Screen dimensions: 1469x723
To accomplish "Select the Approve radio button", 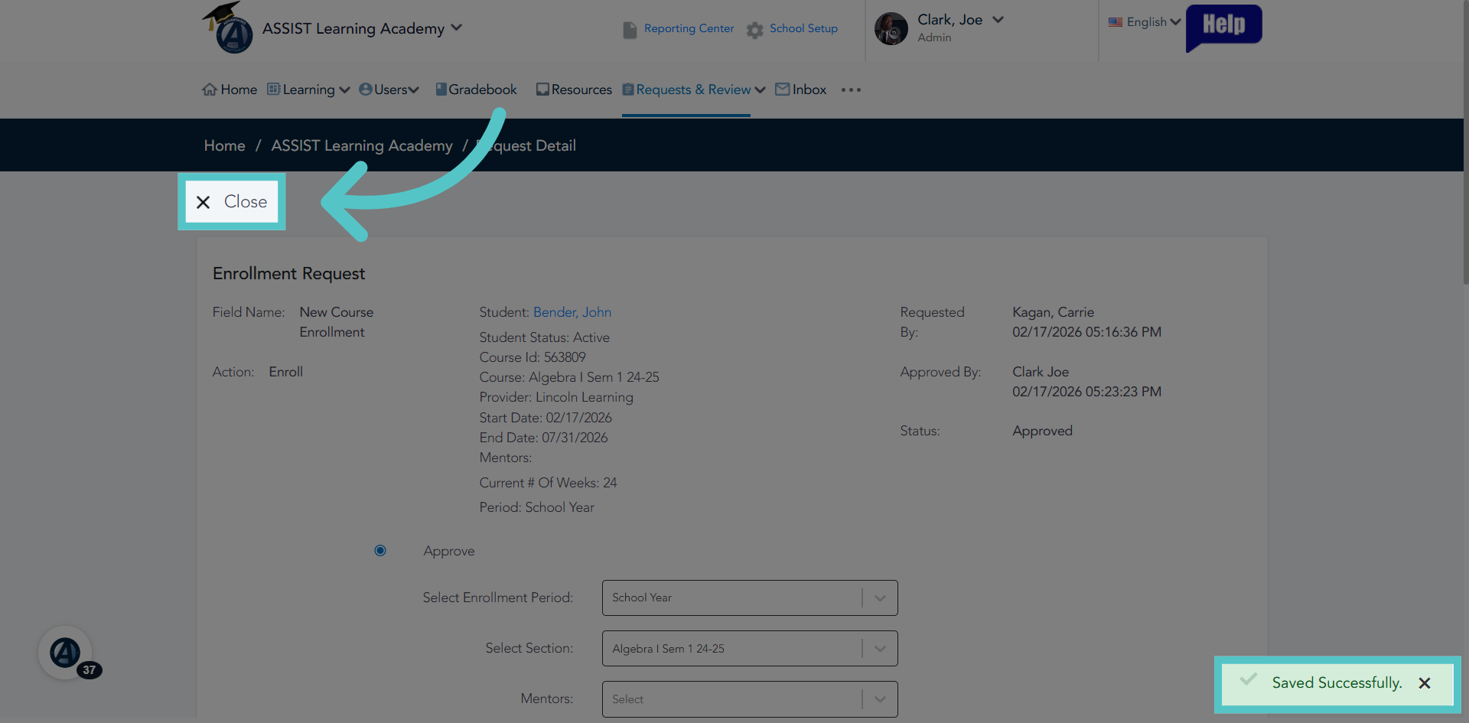I will click(x=380, y=551).
